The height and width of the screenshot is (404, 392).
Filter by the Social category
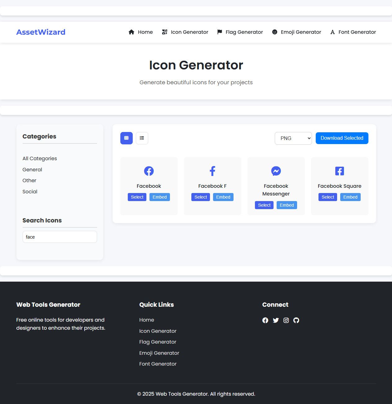point(30,191)
